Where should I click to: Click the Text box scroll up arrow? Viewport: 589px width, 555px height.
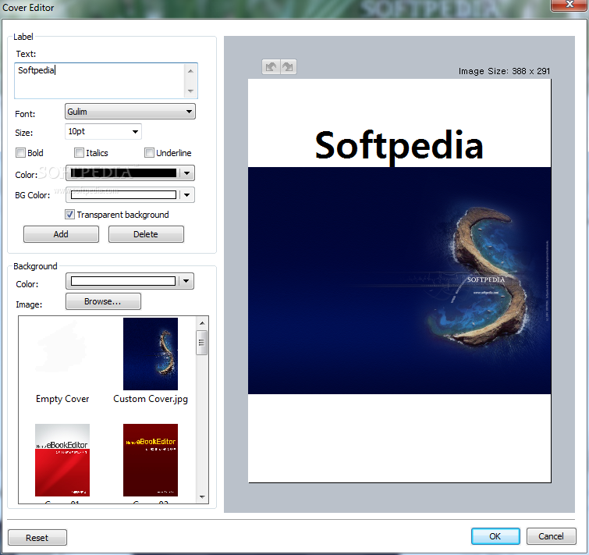click(x=190, y=71)
